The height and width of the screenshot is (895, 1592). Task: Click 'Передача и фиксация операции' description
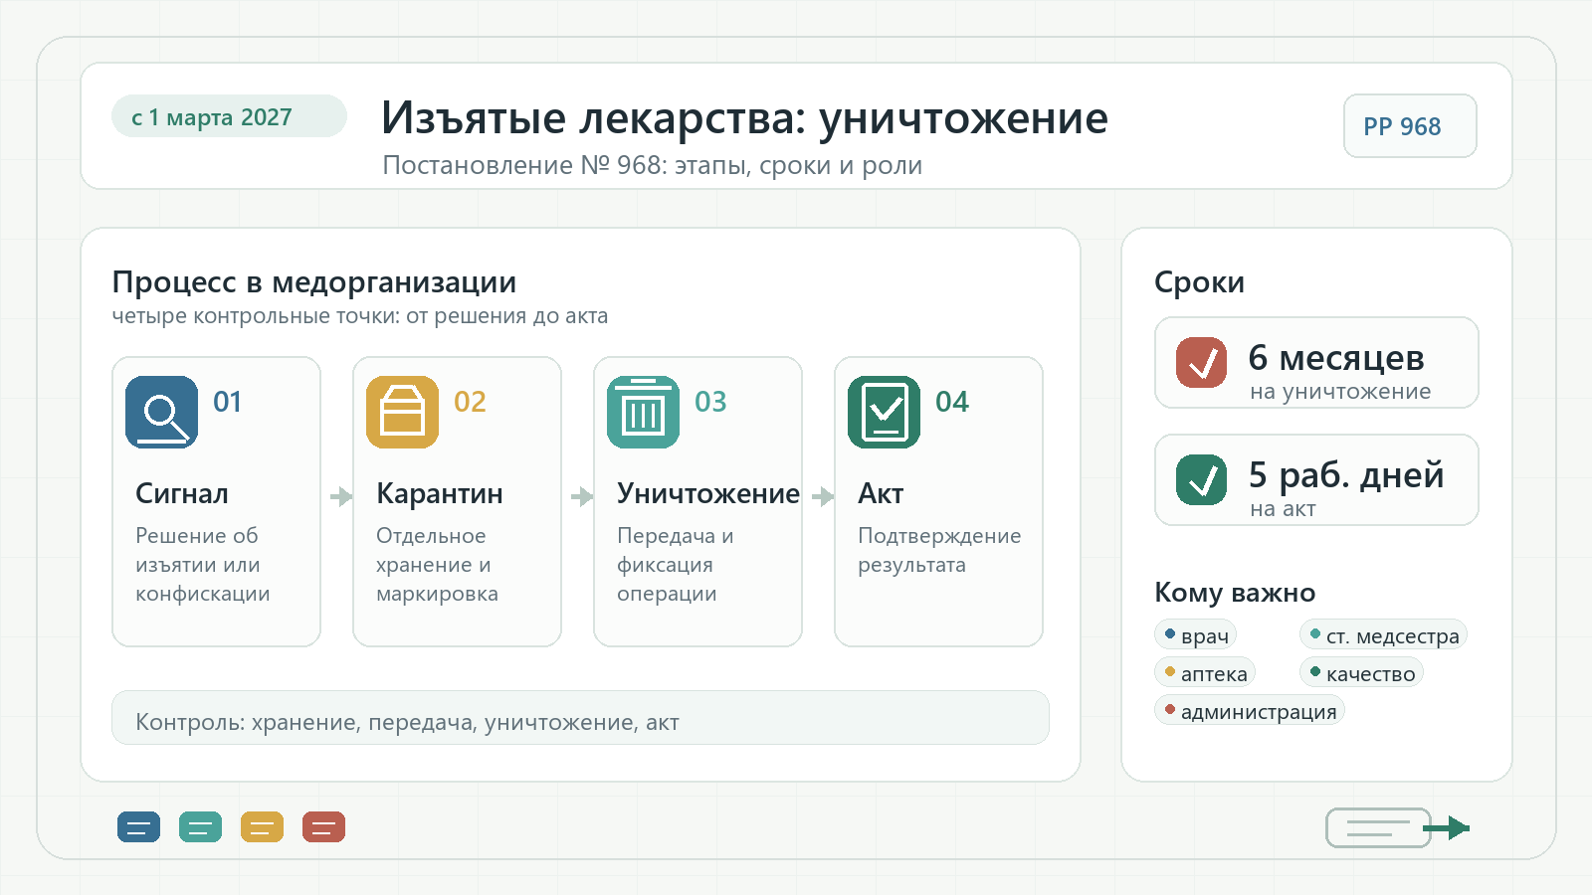click(x=675, y=565)
